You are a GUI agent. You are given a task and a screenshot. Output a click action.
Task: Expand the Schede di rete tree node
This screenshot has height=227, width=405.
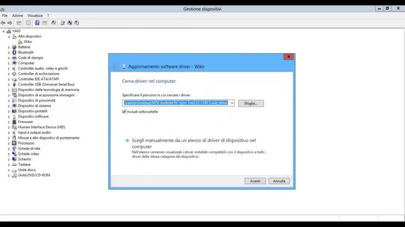pos(9,149)
